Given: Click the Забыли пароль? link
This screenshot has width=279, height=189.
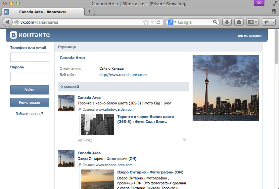Looking at the screenshot, I should tap(29, 114).
